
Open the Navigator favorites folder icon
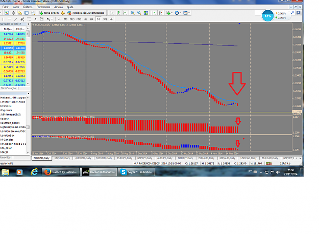click(20, 13)
